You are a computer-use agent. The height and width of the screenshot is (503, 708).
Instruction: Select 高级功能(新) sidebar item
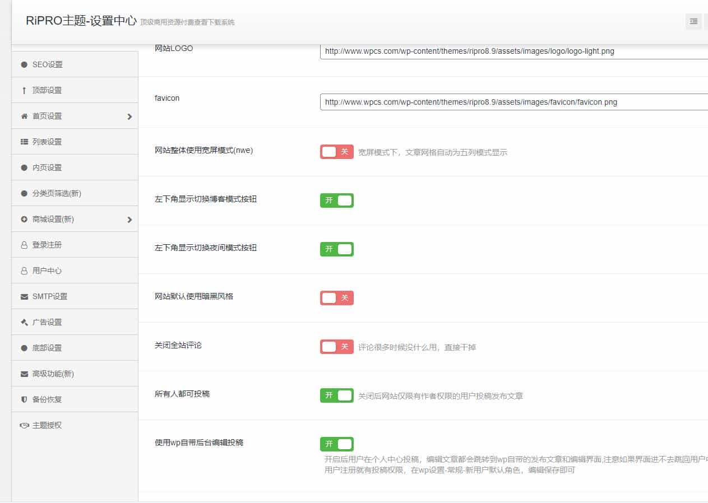(75, 374)
